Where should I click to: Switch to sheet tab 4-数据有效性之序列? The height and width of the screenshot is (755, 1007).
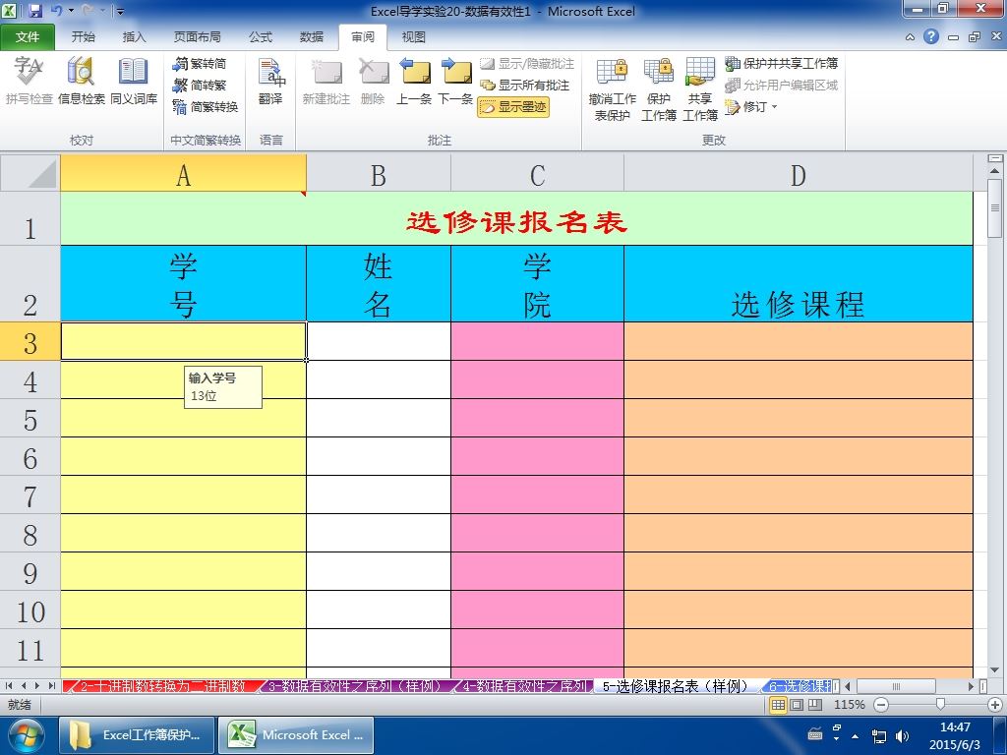(525, 686)
